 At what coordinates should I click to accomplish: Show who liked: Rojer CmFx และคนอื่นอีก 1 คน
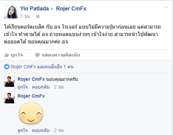(x=42, y=67)
